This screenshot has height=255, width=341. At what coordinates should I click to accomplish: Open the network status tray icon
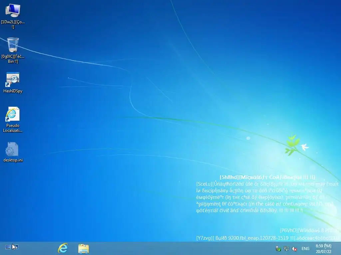286,249
